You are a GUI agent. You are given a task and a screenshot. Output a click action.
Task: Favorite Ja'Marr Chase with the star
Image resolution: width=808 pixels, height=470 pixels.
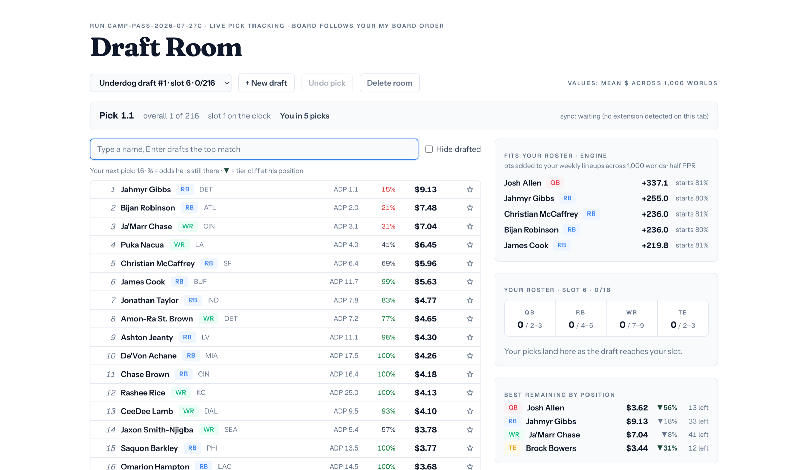pos(470,226)
